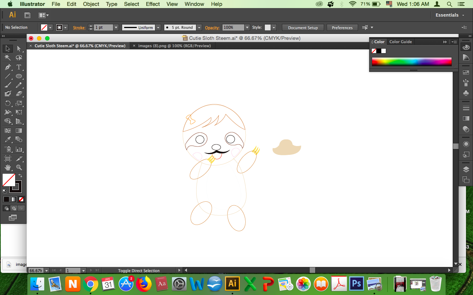Select the Rotate tool
473x295 pixels.
pos(8,103)
